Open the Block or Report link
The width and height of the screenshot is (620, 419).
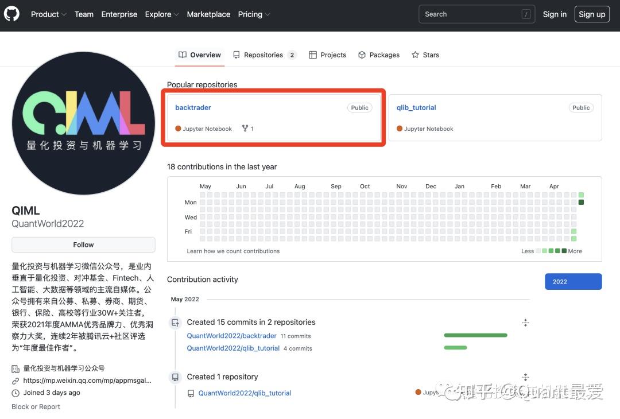tap(36, 406)
